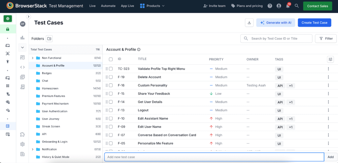Check the checkbox for TC-323
338x163 pixels.
(111, 69)
